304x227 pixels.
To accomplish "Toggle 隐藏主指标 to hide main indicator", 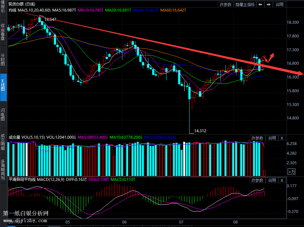I will coord(245,4).
